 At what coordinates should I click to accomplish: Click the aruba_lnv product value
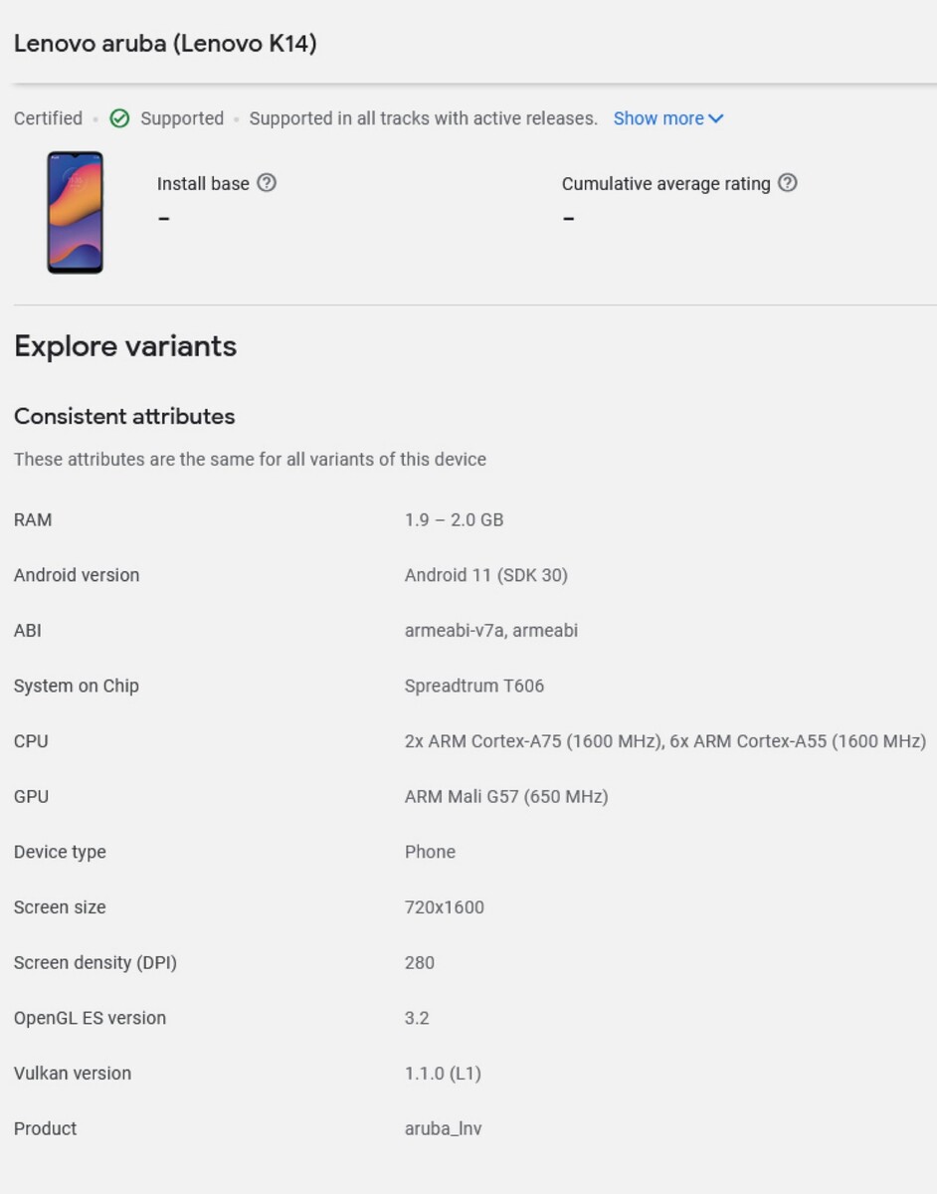[443, 1128]
